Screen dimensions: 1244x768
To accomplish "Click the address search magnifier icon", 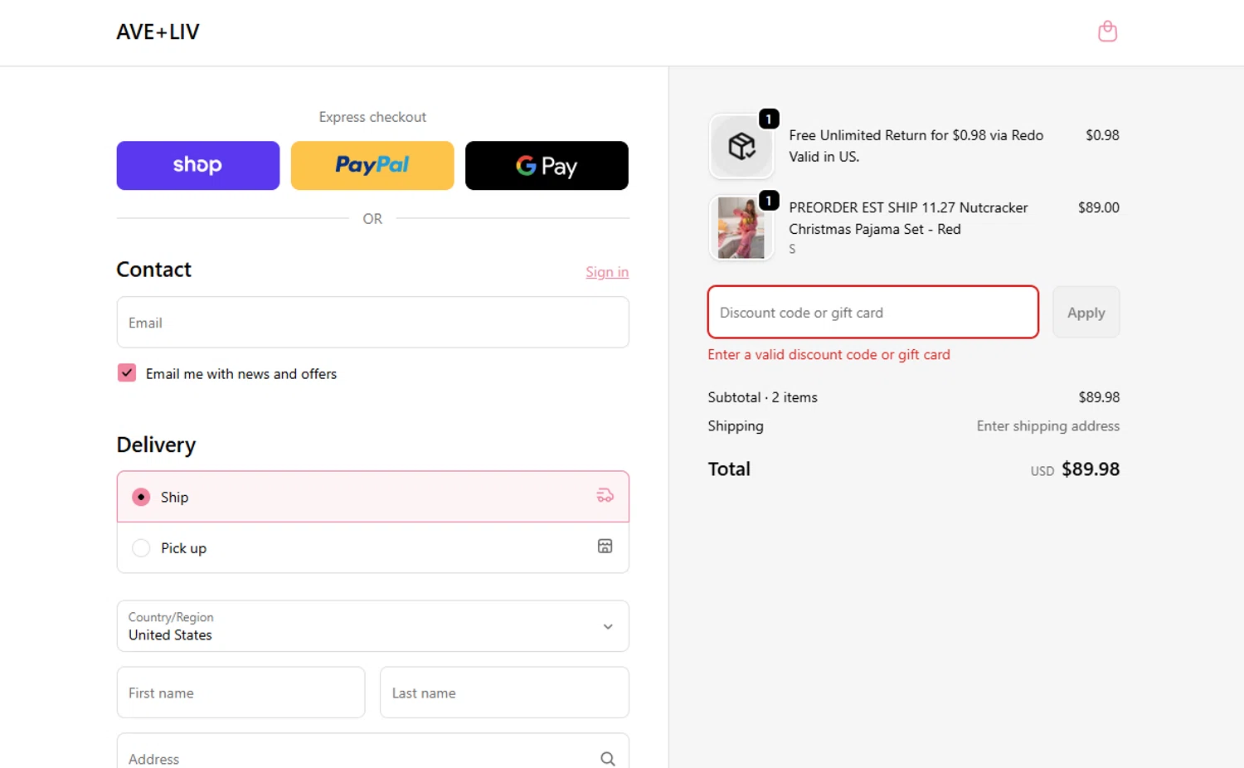I will click(x=608, y=759).
